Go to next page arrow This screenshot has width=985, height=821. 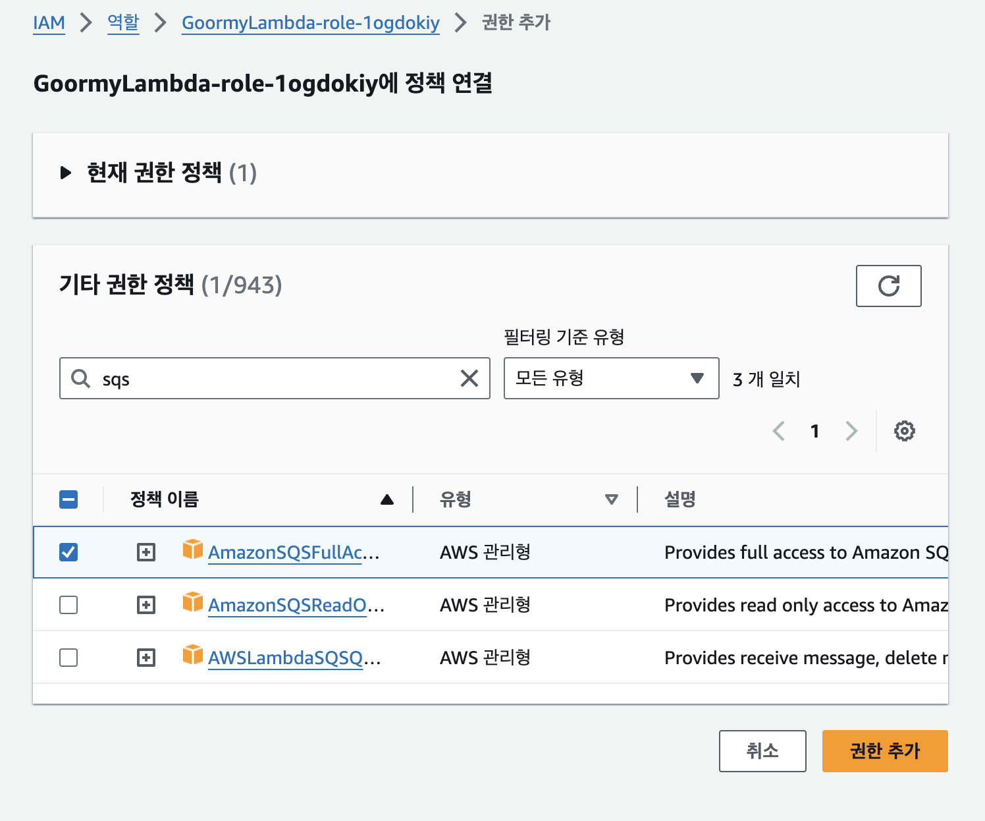pos(851,431)
